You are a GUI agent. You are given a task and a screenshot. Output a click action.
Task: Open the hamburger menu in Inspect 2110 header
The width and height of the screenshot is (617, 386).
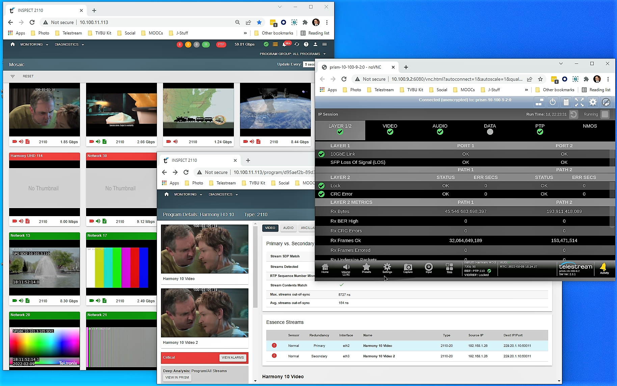tap(324, 44)
